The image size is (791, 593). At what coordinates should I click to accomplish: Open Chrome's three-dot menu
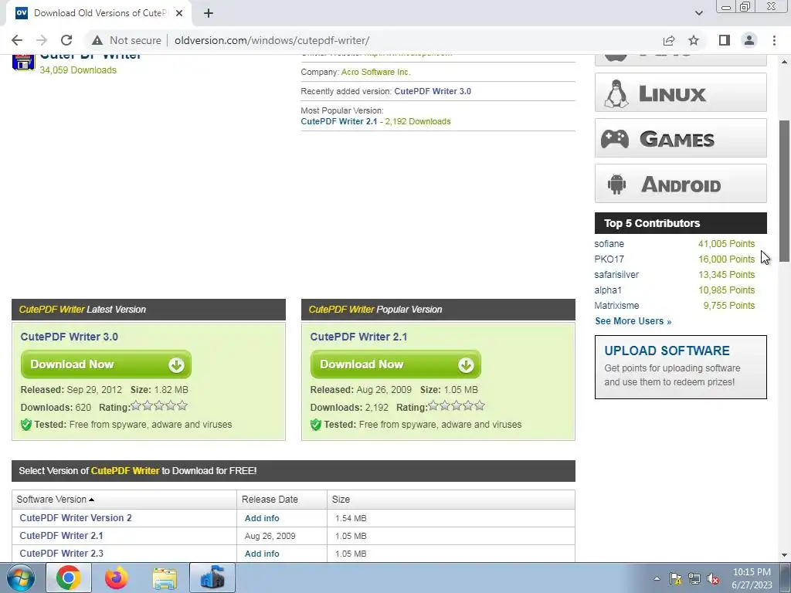pos(774,40)
